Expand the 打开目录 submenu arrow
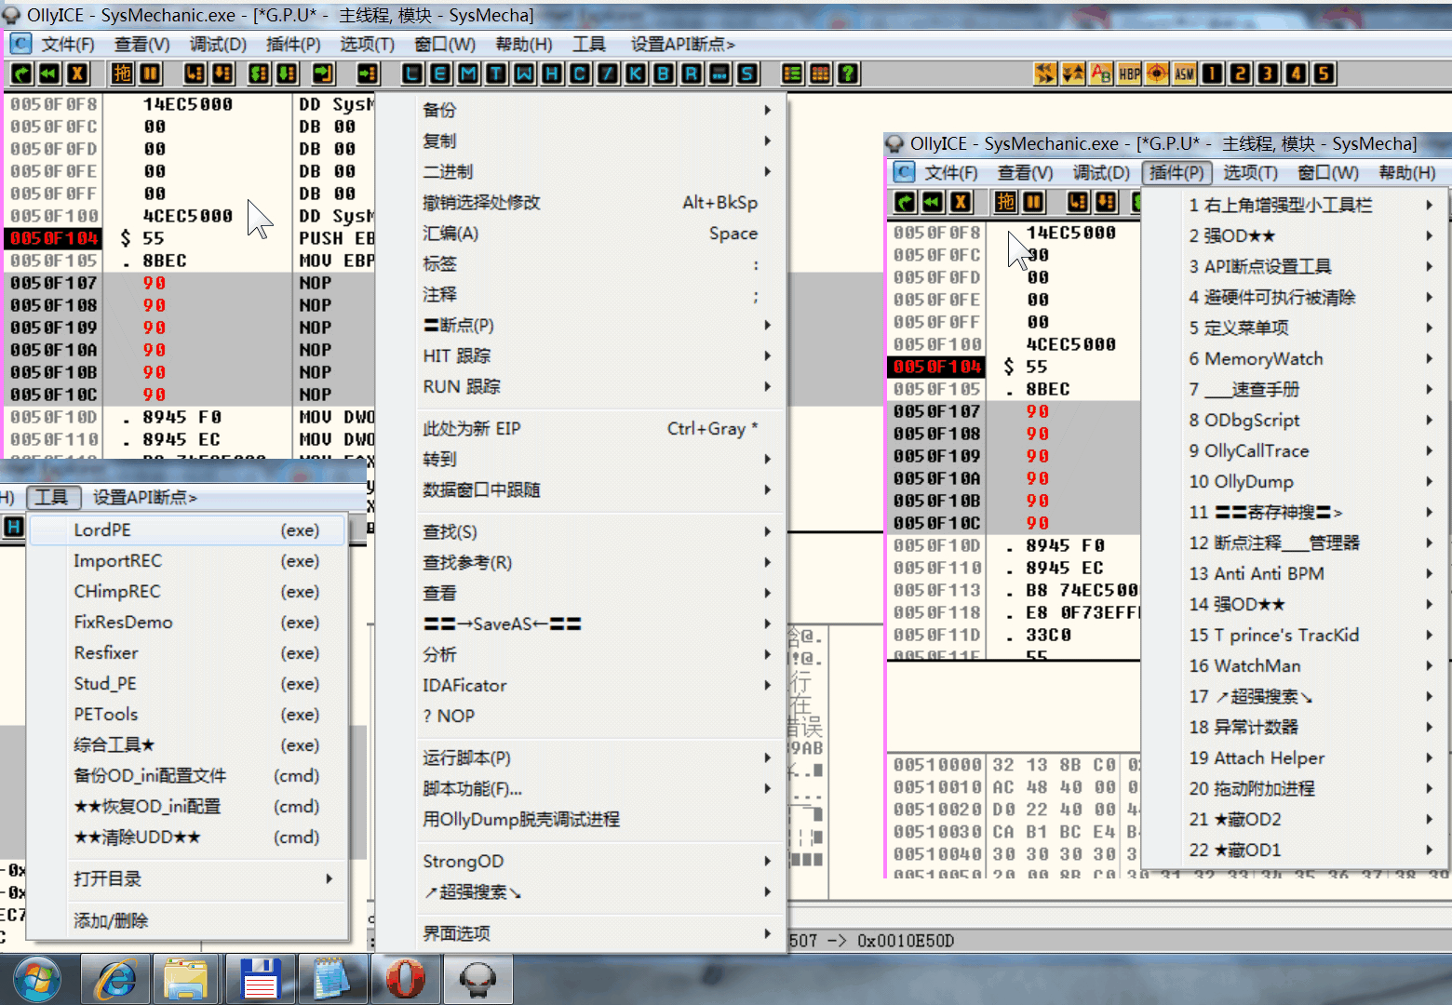Image resolution: width=1452 pixels, height=1005 pixels. [329, 878]
